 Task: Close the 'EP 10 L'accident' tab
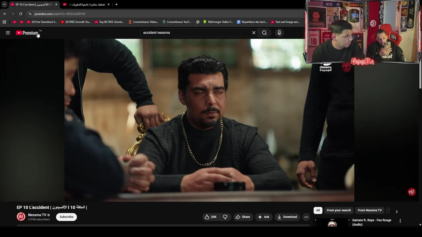coord(56,5)
